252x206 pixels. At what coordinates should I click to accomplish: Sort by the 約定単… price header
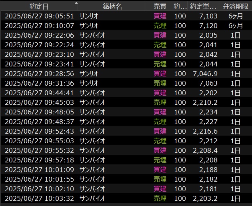(x=203, y=6)
